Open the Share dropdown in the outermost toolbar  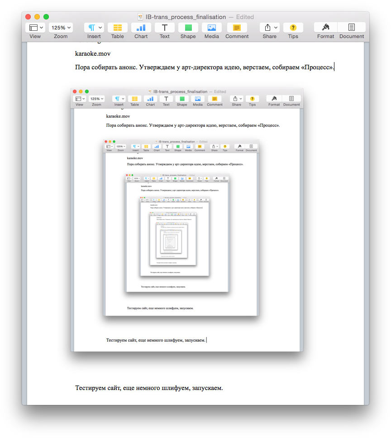coord(269,28)
